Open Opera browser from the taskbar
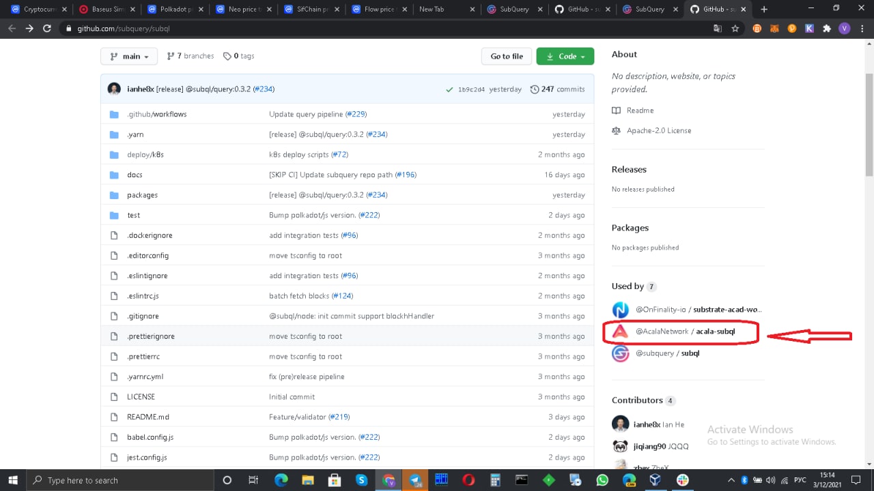The width and height of the screenshot is (874, 491). coord(468,480)
